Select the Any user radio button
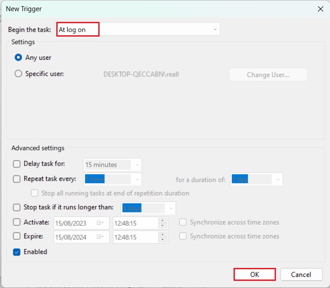The width and height of the screenshot is (330, 288). (18, 58)
